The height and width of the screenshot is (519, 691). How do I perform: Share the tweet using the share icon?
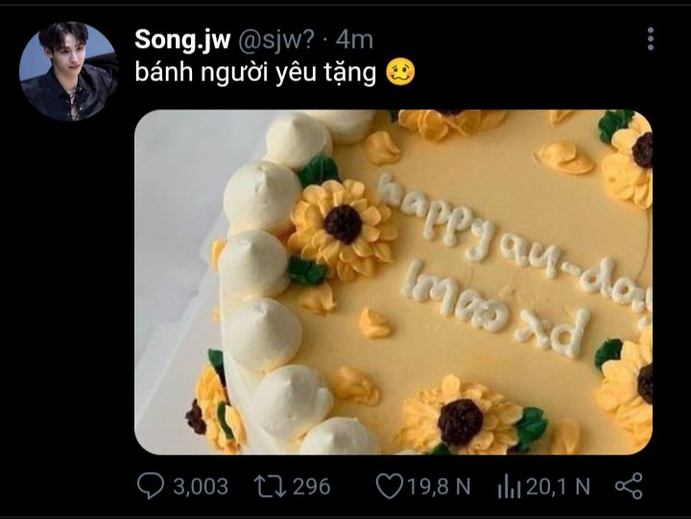coord(629,486)
